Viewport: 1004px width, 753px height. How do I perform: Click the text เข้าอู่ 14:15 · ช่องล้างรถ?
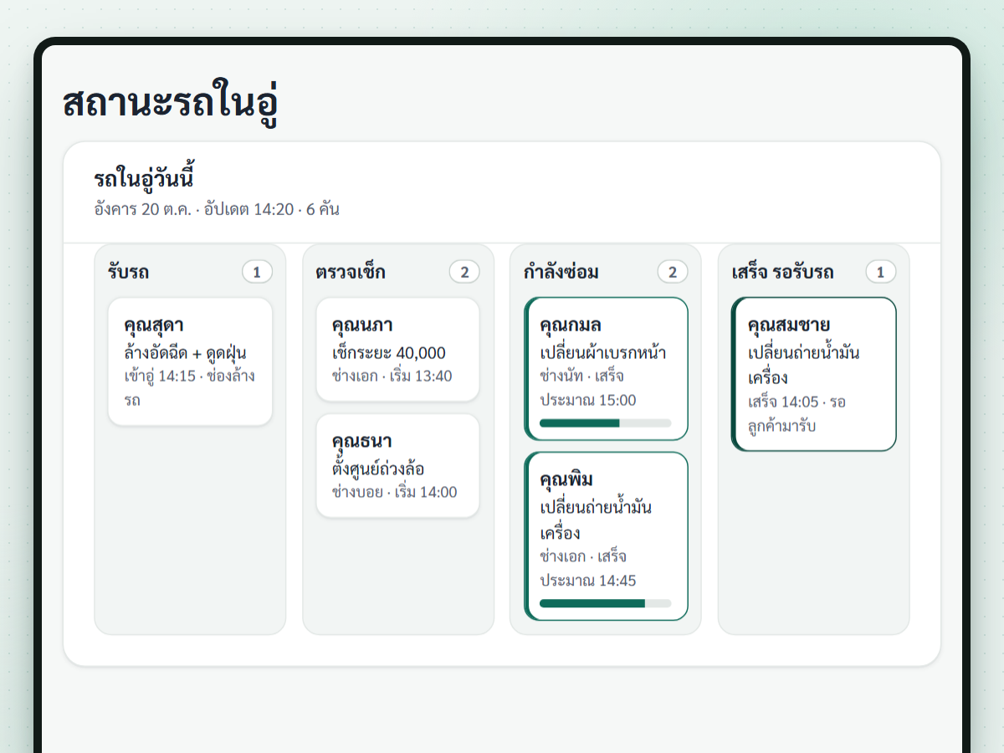tap(190, 387)
